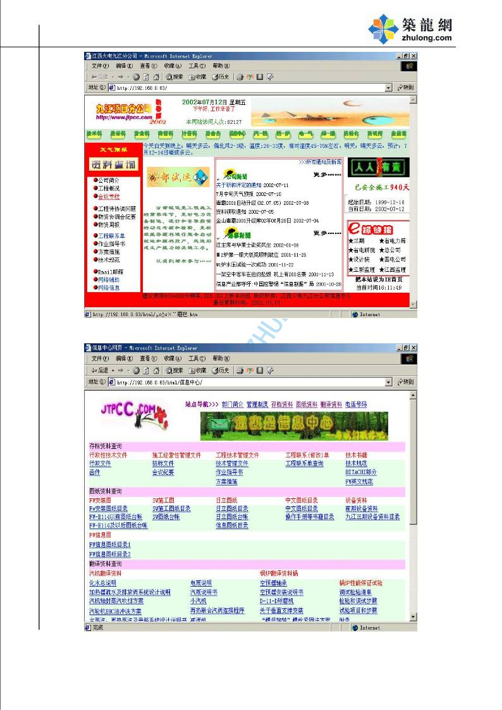Screen dimensions: 502x710
Task: Open 公司简介 link in left sidebar
Action: pos(109,180)
